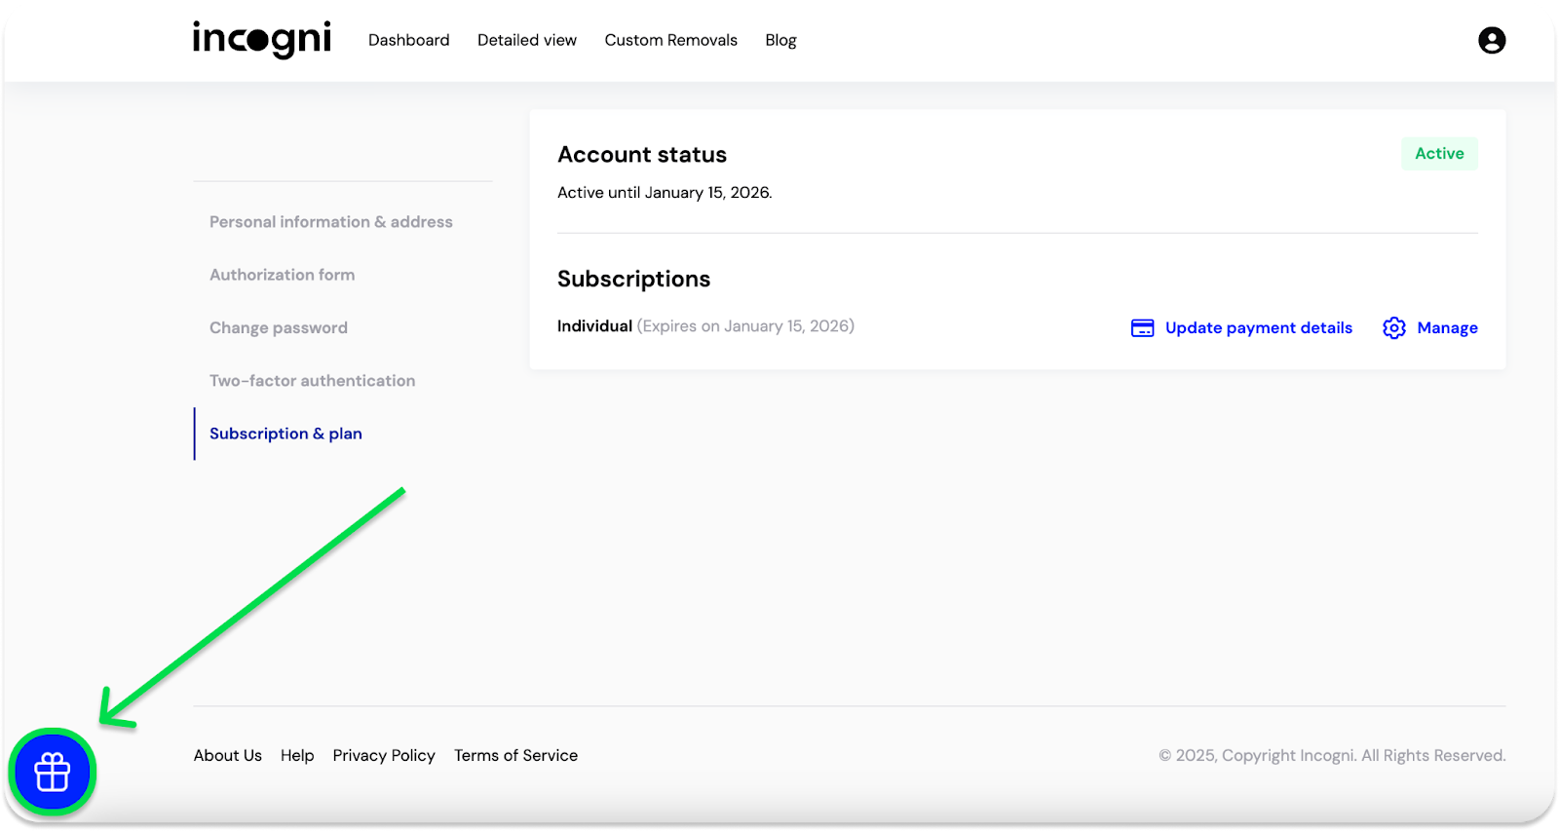Viewport: 1559px width, 831px height.
Task: Open Detailed view in top navigation
Action: 526,40
